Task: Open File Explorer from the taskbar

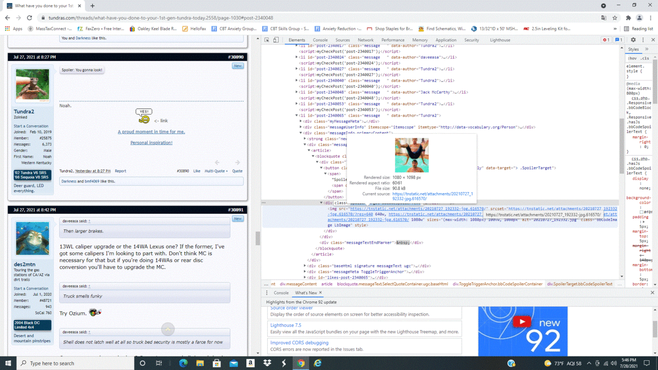Action: tap(200, 363)
